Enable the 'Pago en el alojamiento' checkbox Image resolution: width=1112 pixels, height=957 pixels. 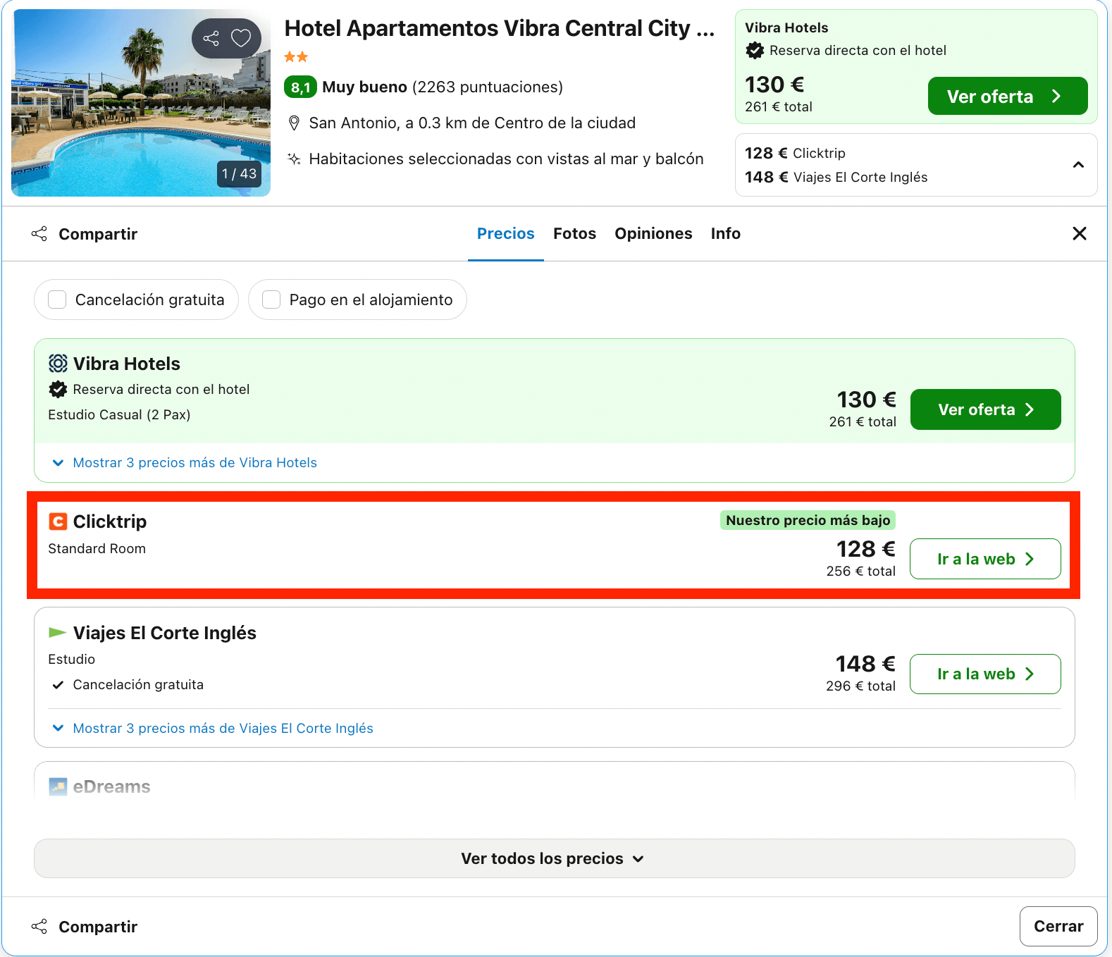click(x=271, y=300)
